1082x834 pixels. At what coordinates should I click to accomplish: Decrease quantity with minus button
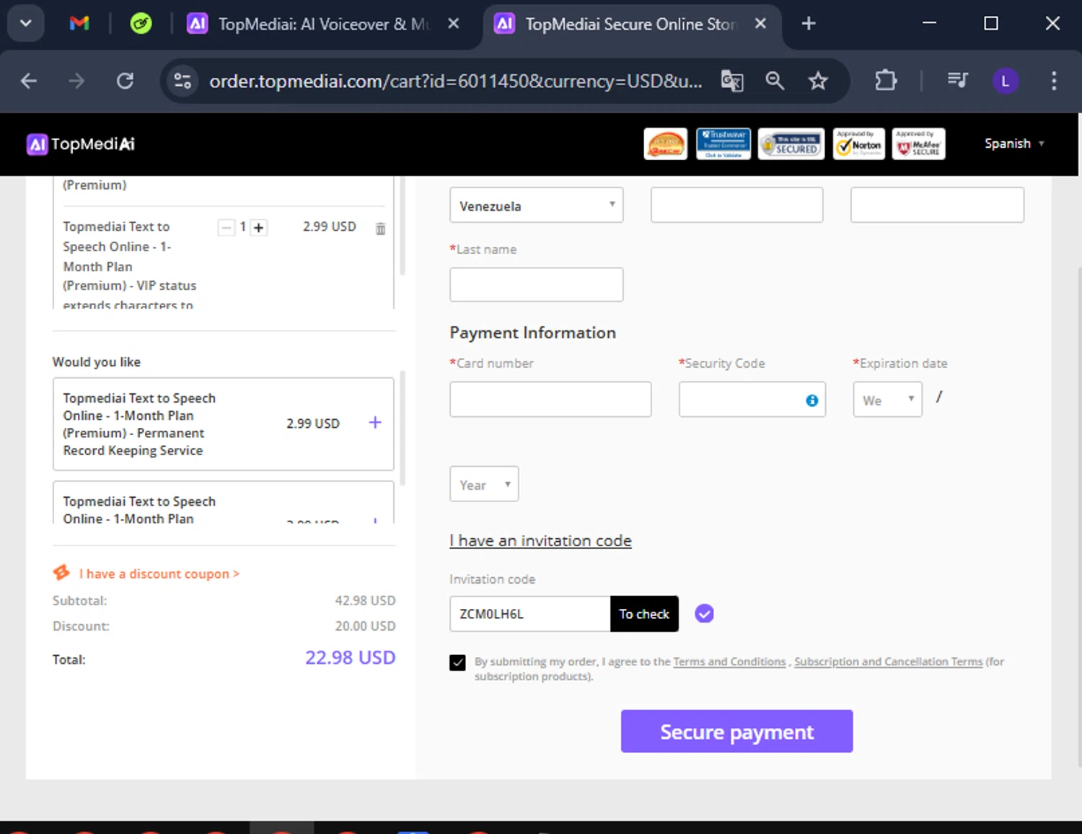[x=226, y=227]
